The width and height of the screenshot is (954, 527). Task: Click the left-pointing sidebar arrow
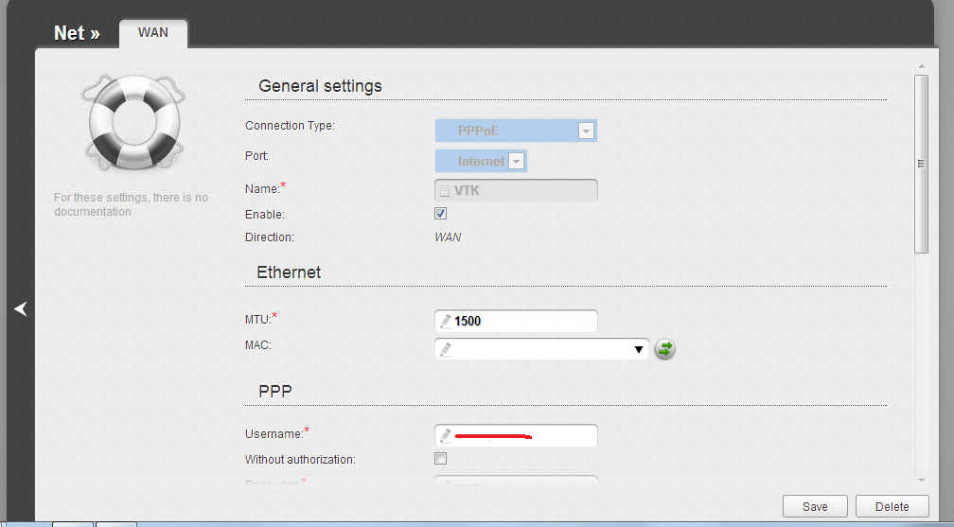click(21, 308)
